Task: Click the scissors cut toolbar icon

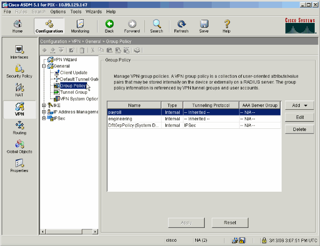Action: pos(93,50)
